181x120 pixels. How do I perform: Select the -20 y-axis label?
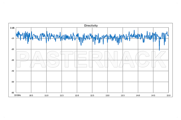(x=13, y=49)
